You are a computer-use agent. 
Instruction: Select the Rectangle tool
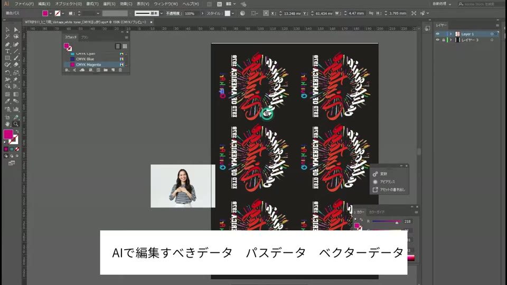(x=7, y=58)
